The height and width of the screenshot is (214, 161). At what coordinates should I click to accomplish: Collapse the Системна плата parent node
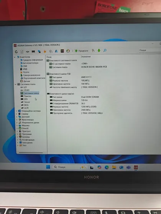click(x=15, y=84)
